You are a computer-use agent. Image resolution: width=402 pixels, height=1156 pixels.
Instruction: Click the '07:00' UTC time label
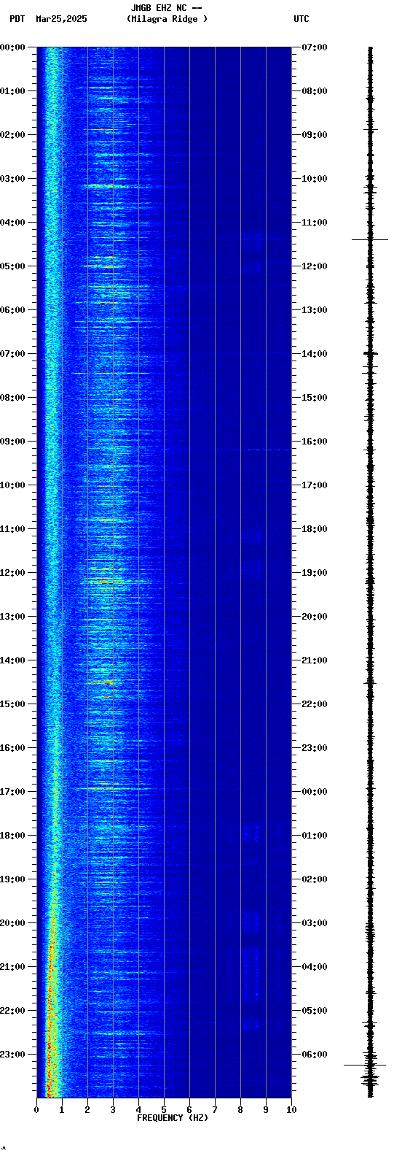pyautogui.click(x=315, y=47)
